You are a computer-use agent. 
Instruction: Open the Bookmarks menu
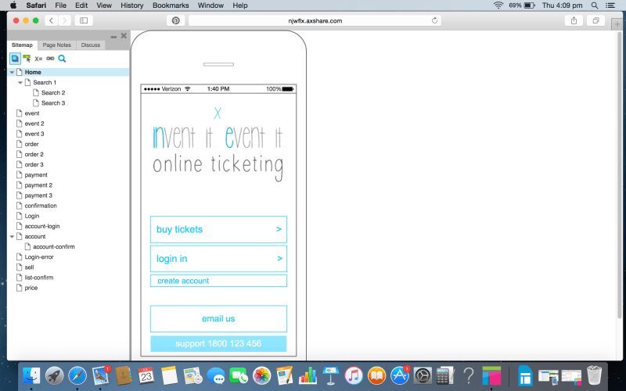(x=171, y=5)
